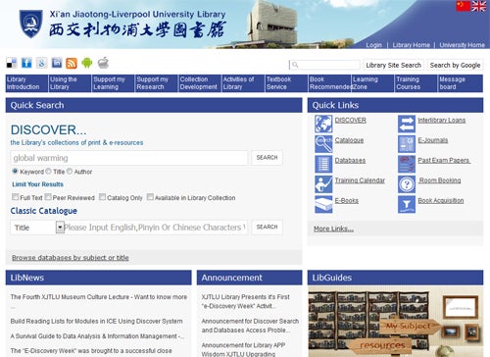This screenshot has height=357, width=490.
Task: Open the Training Courses menu
Action: pos(416,83)
